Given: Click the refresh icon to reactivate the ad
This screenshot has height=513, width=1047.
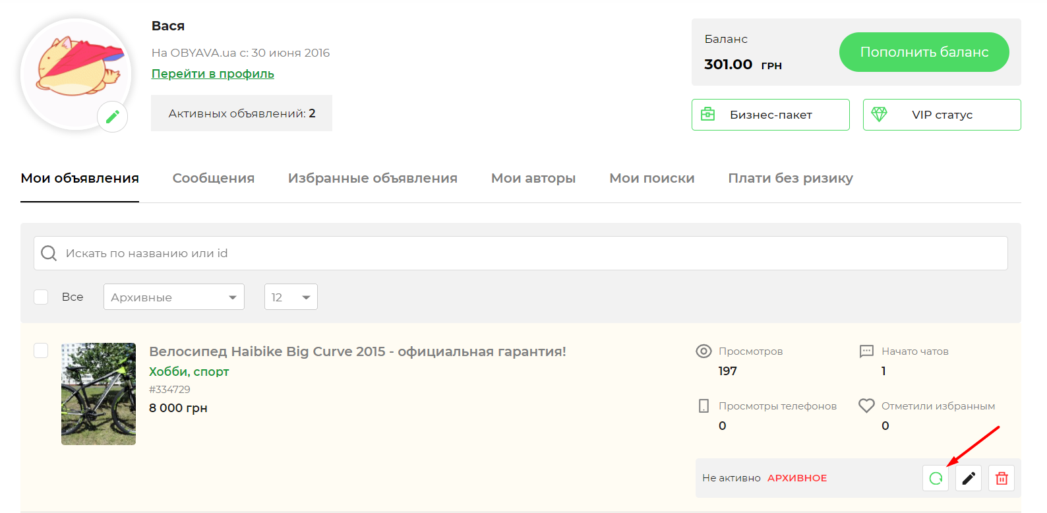Looking at the screenshot, I should pyautogui.click(x=935, y=478).
